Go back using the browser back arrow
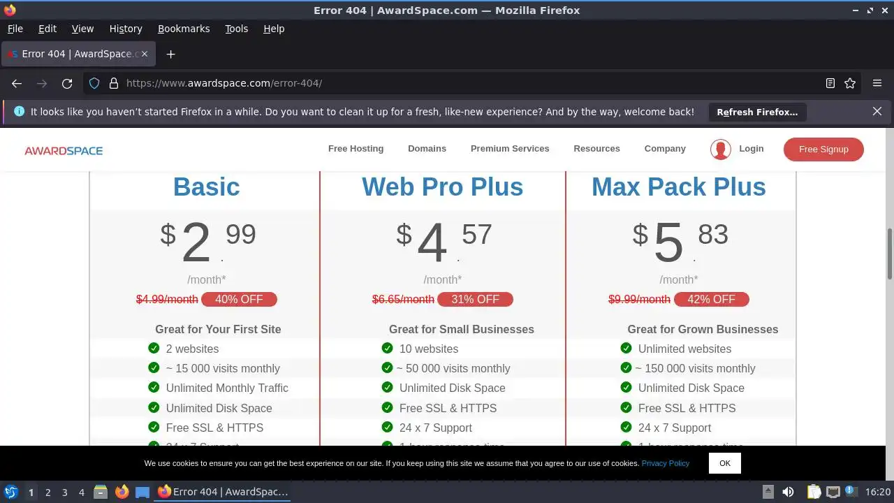894x503 pixels. [x=17, y=83]
